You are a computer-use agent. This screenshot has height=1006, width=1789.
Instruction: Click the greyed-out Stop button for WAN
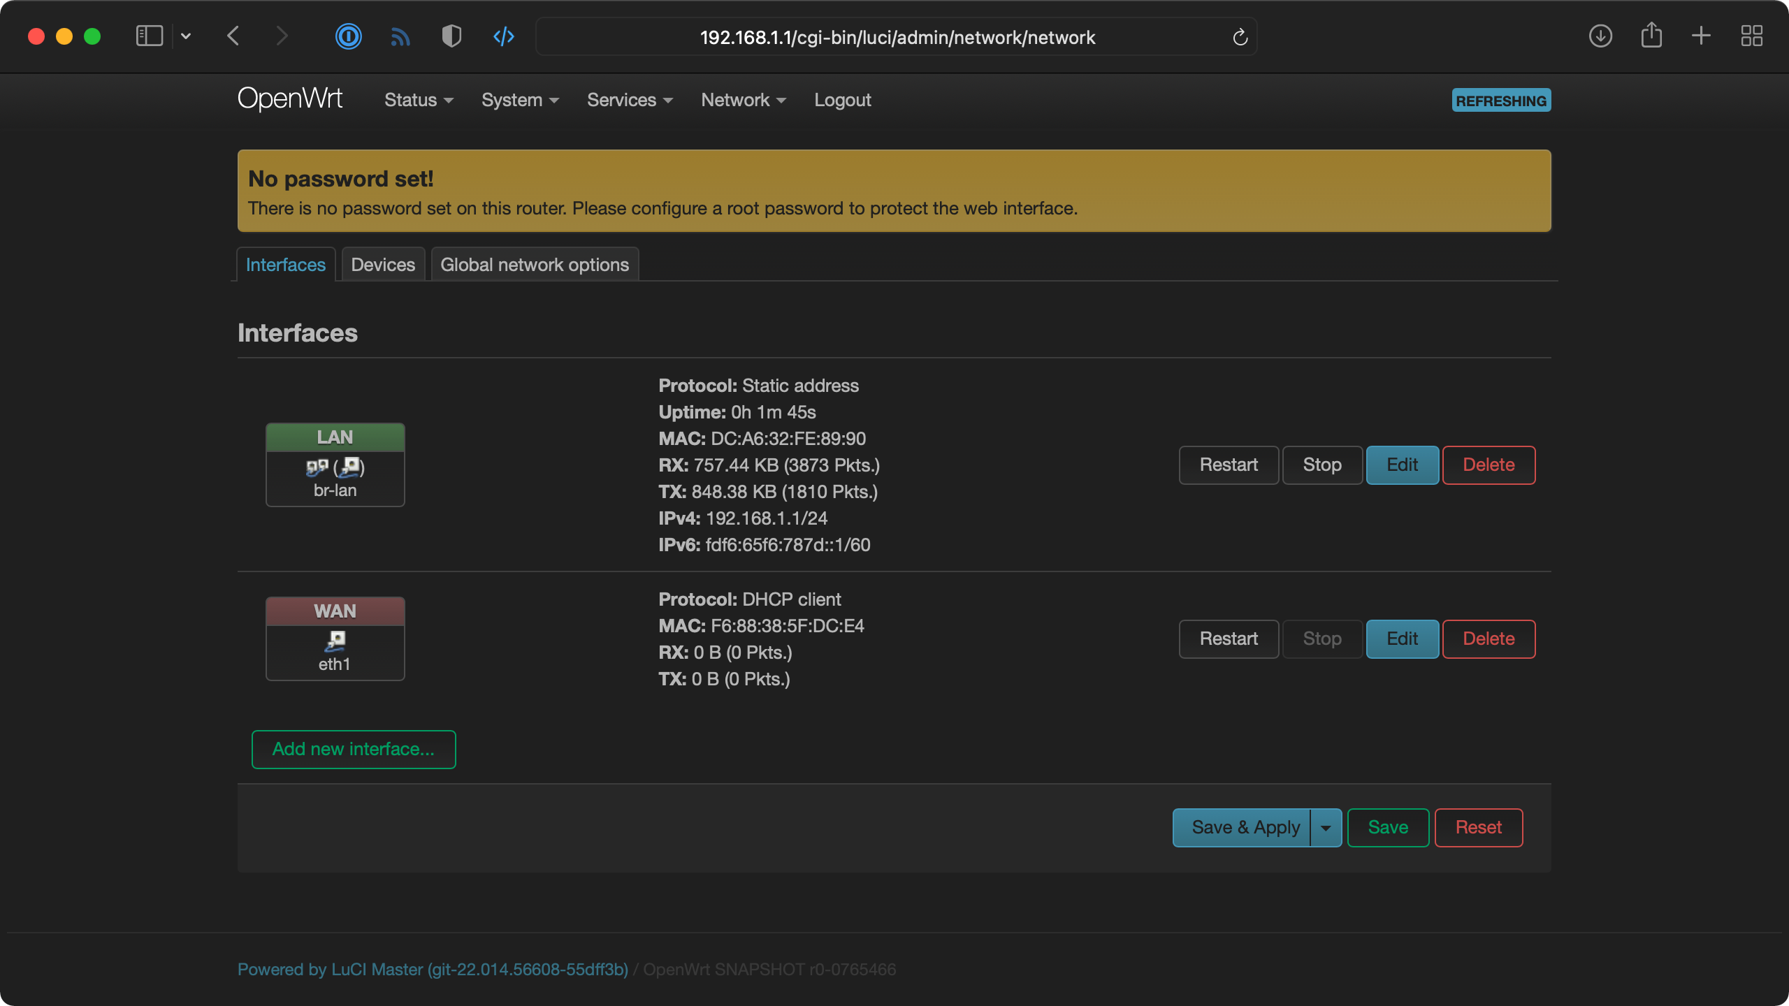coord(1322,639)
